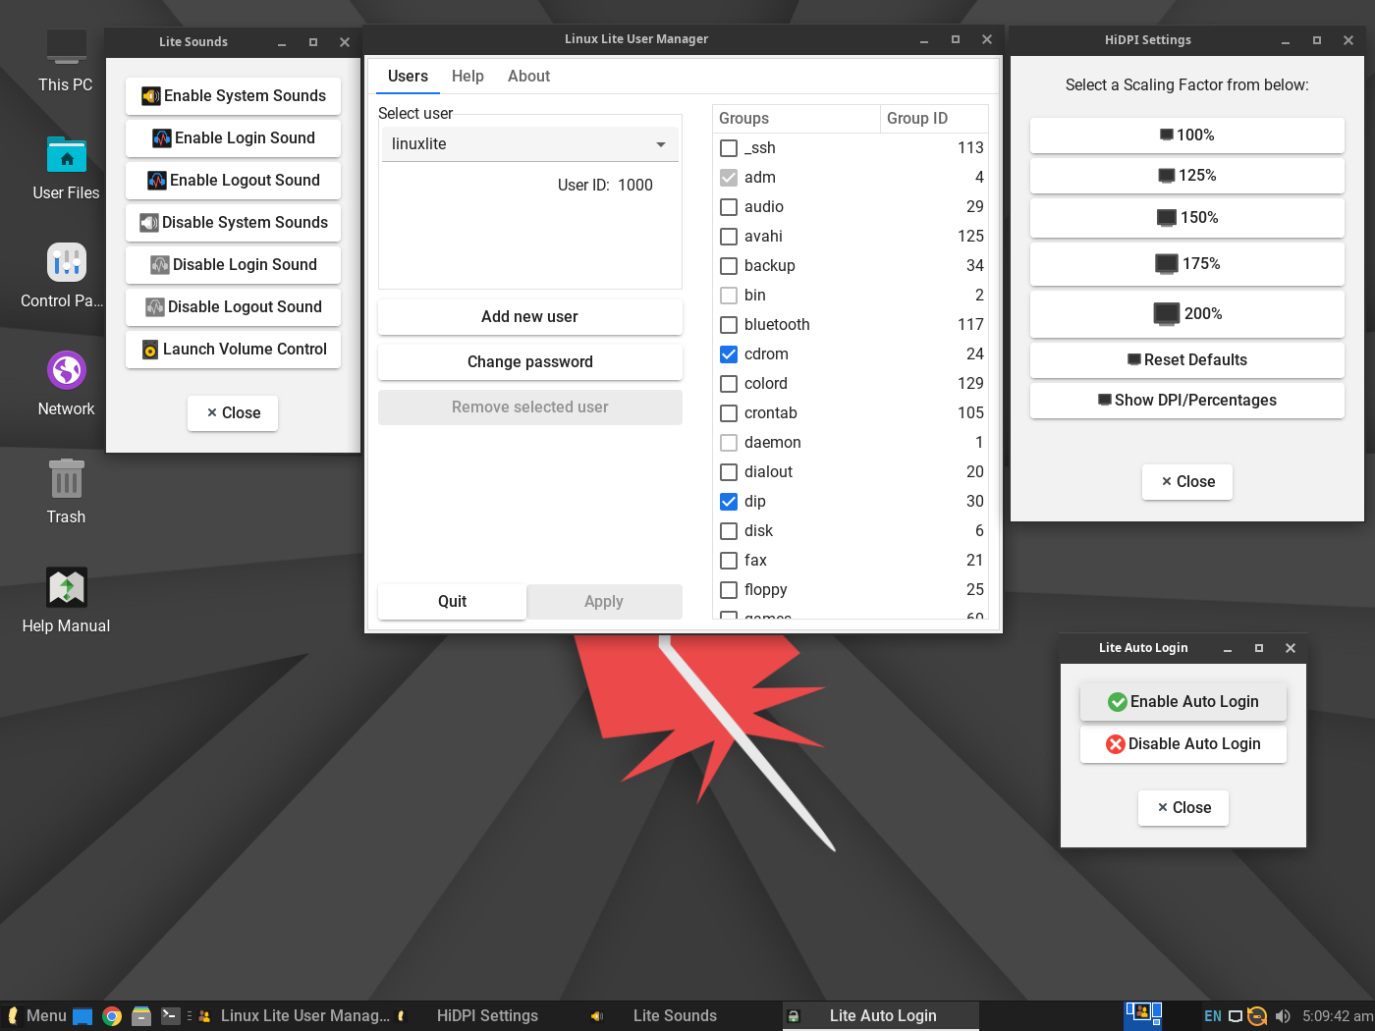The image size is (1375, 1031).
Task: Close HiDPI Settings via Close button
Action: [1187, 482]
